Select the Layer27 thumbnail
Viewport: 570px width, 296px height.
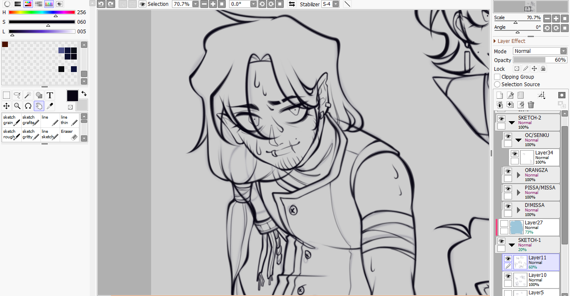coord(516,227)
